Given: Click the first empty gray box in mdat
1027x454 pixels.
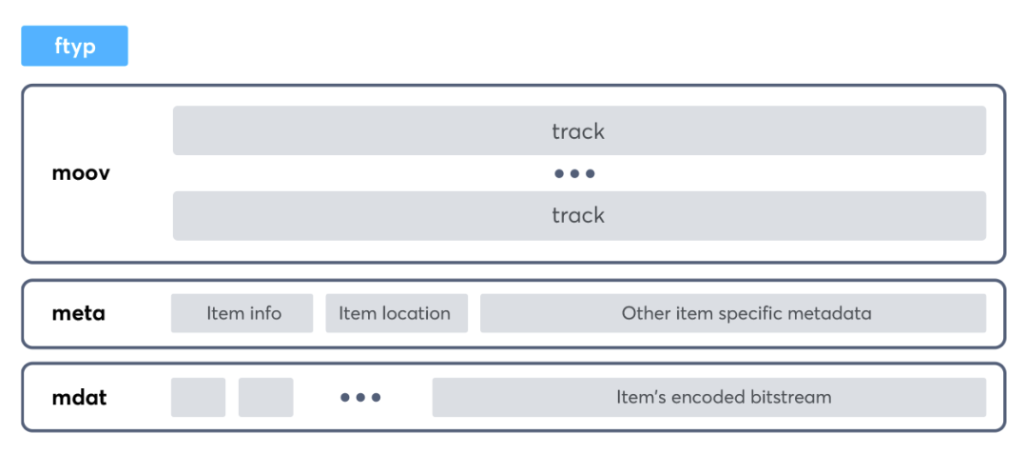Looking at the screenshot, I should pyautogui.click(x=198, y=397).
